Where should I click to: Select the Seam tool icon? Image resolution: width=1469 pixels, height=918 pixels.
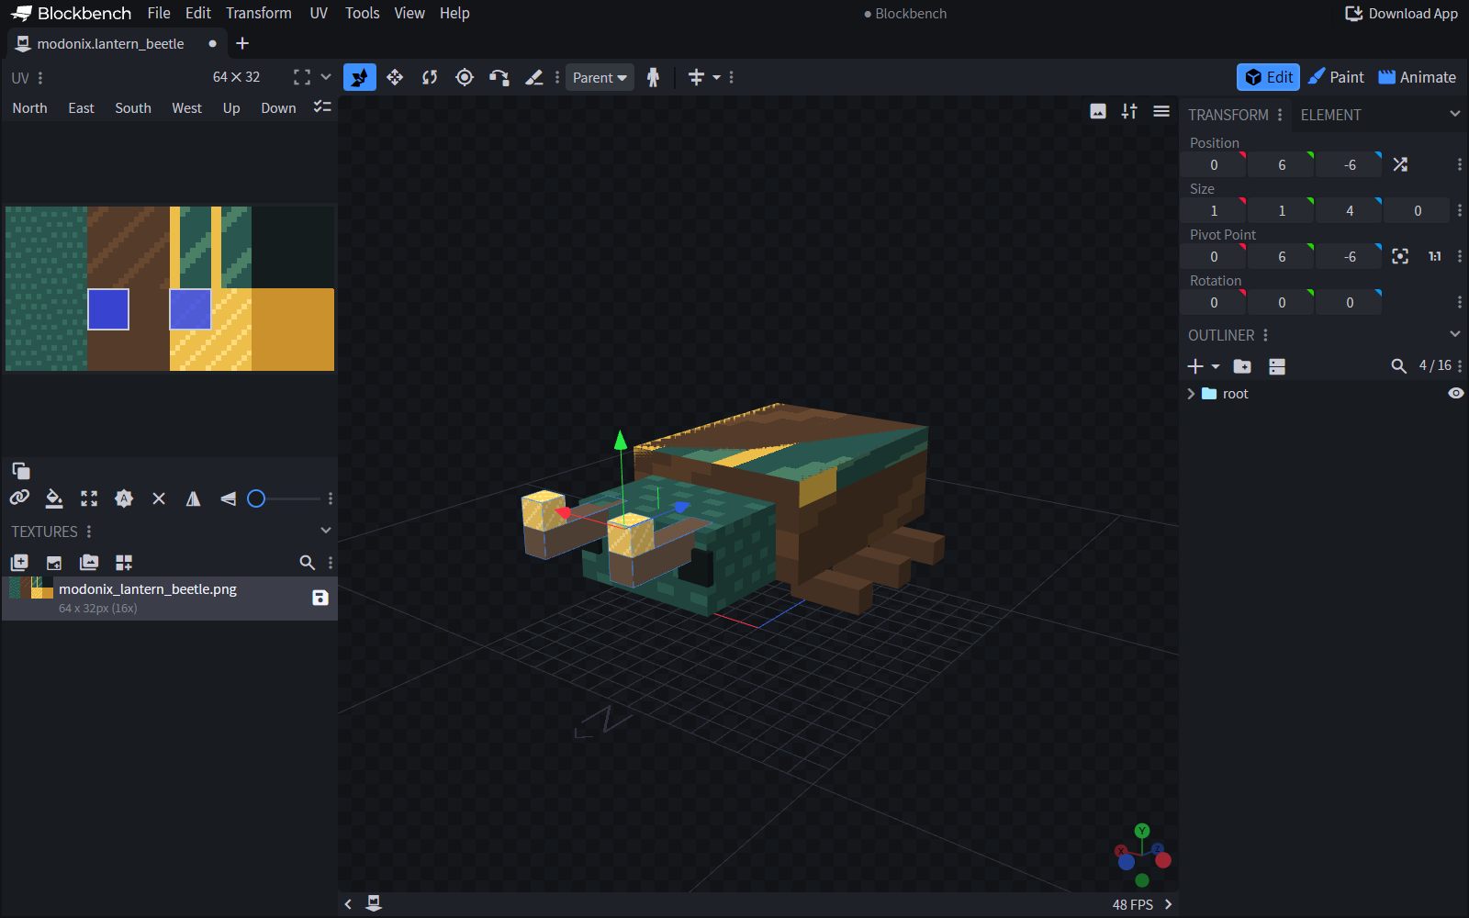(x=534, y=77)
